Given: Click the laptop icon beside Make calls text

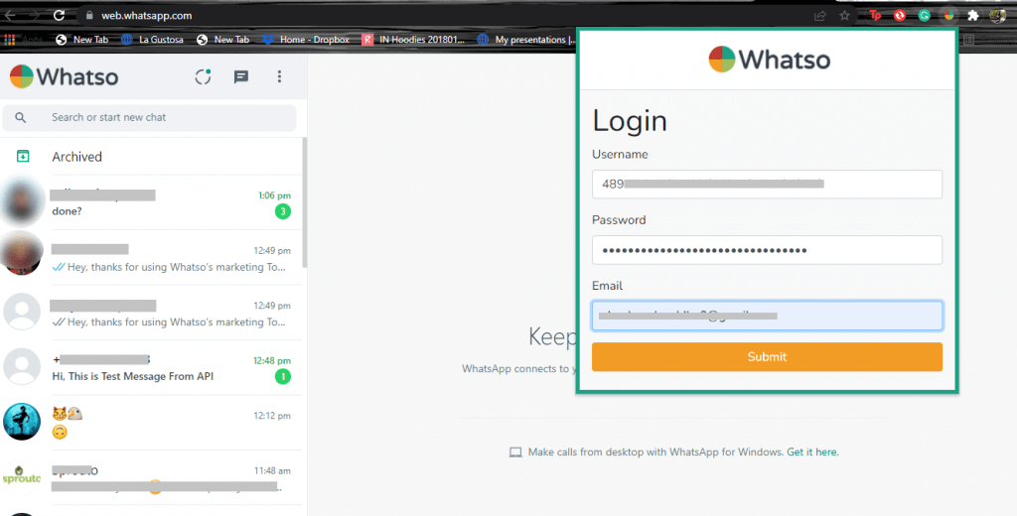Looking at the screenshot, I should (x=515, y=452).
